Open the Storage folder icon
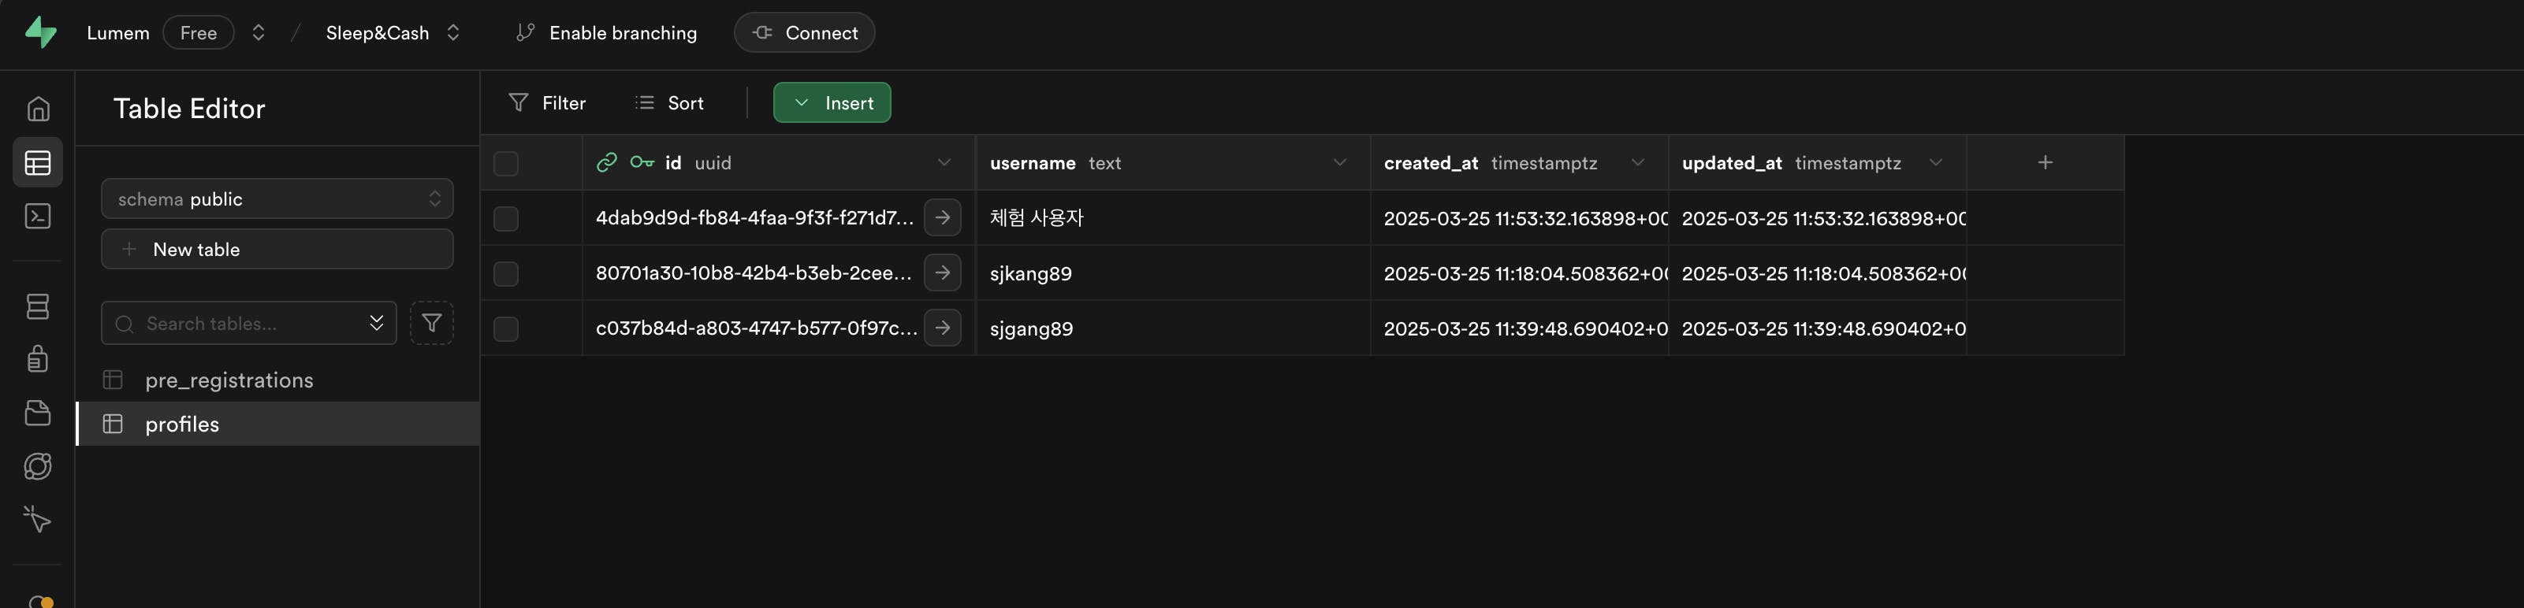This screenshot has height=608, width=2524. tap(38, 413)
